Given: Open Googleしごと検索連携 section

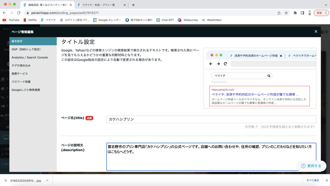Looking at the screenshot, I should point(33,90).
